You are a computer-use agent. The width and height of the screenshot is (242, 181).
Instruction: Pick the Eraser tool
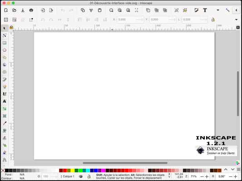coord(5,152)
